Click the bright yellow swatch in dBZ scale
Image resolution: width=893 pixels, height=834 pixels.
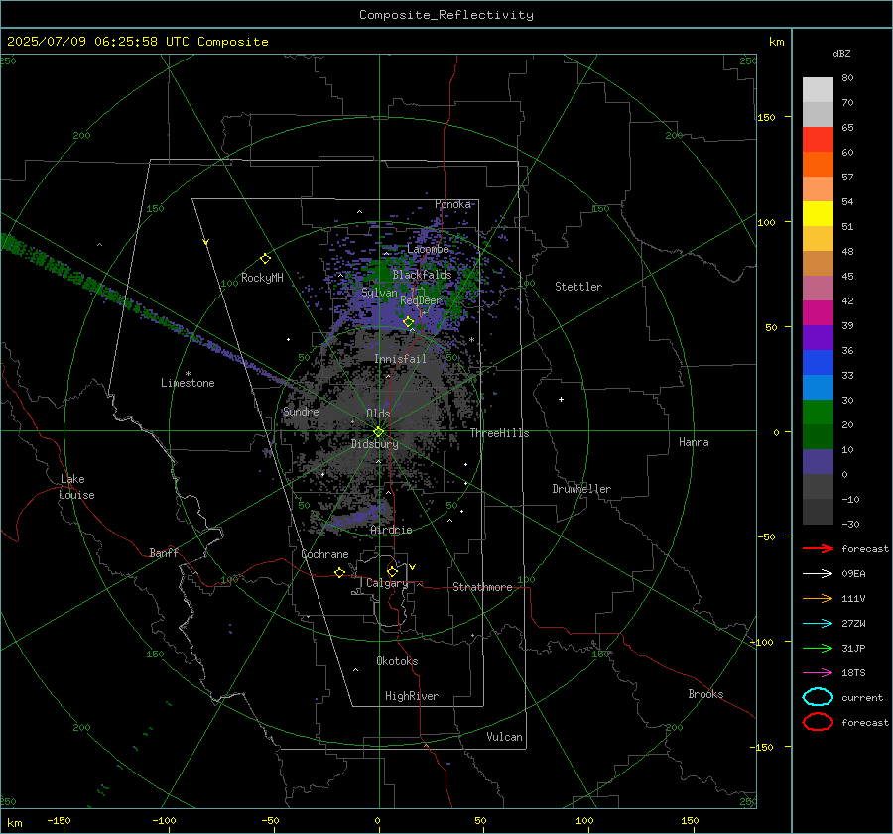818,213
